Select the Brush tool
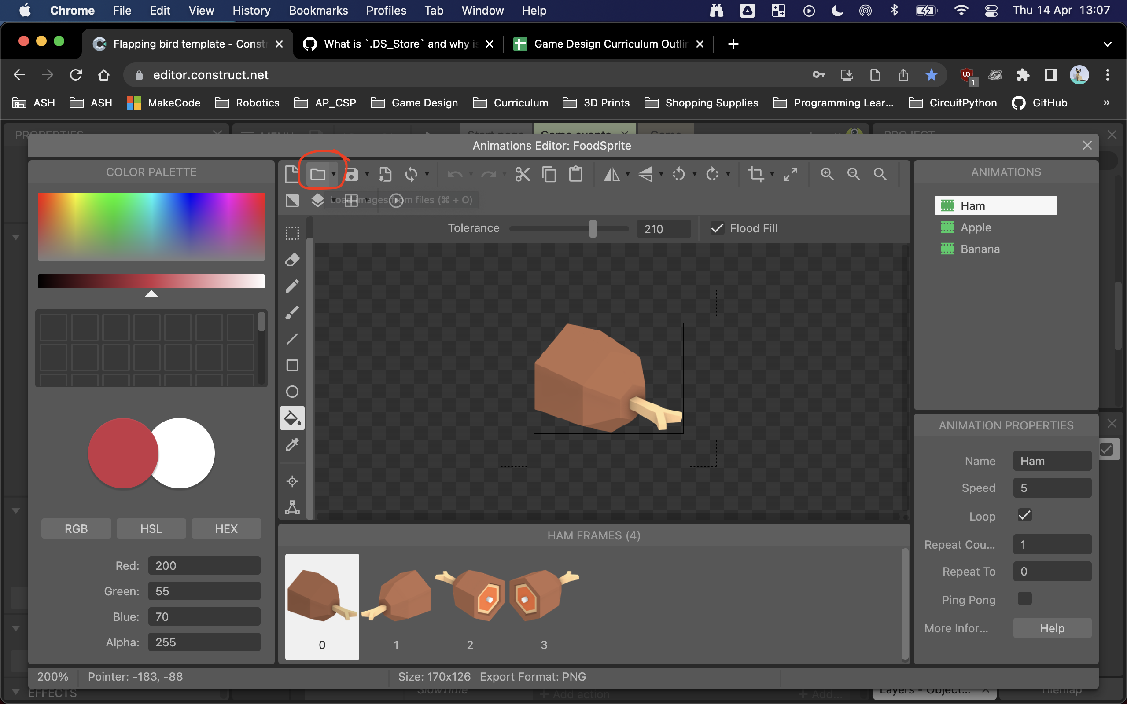 pyautogui.click(x=292, y=312)
